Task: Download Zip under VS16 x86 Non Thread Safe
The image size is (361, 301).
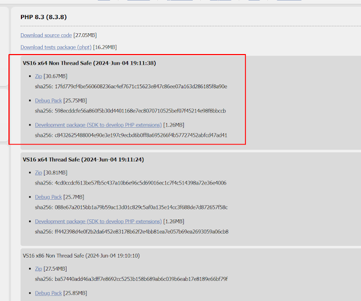Action: pos(38,268)
